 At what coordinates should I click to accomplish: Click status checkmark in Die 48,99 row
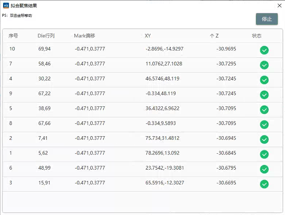tap(264, 169)
